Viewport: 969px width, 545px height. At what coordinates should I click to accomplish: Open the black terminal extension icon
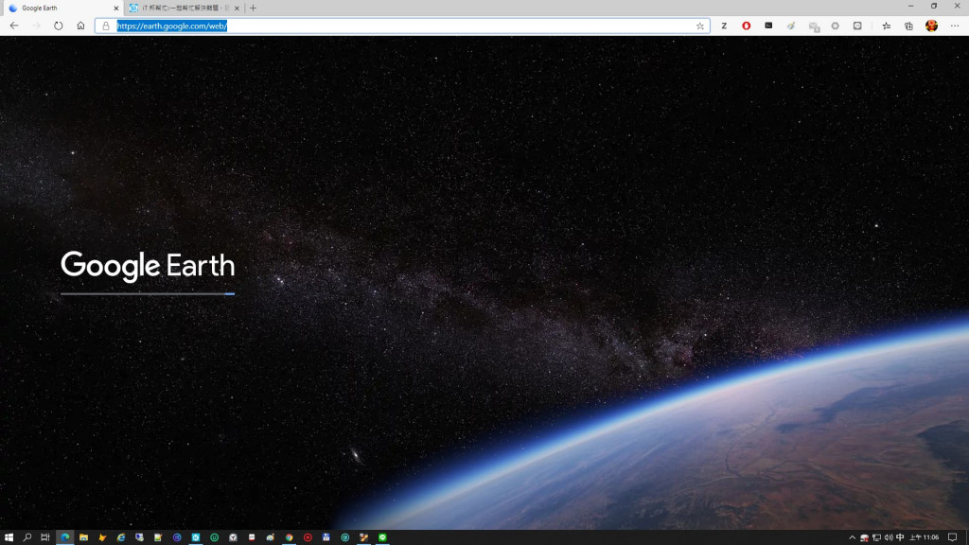tap(768, 26)
